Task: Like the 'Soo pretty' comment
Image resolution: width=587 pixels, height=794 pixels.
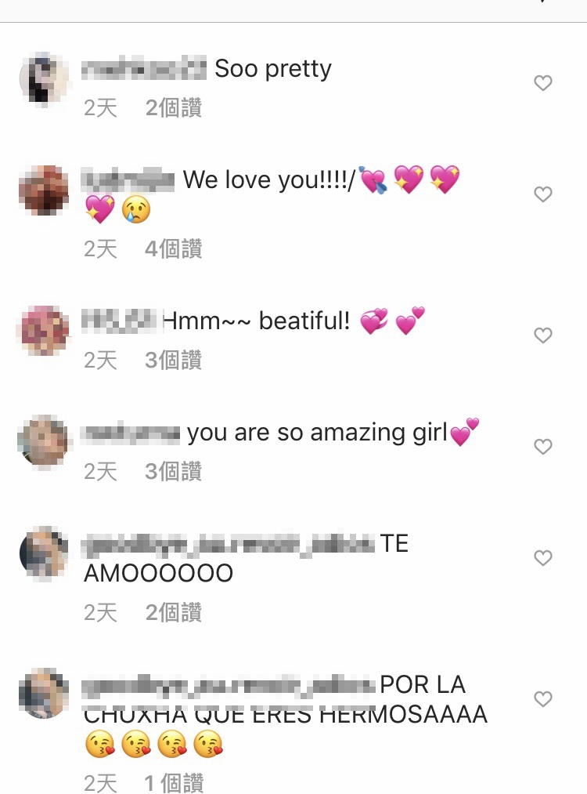Action: coord(543,83)
